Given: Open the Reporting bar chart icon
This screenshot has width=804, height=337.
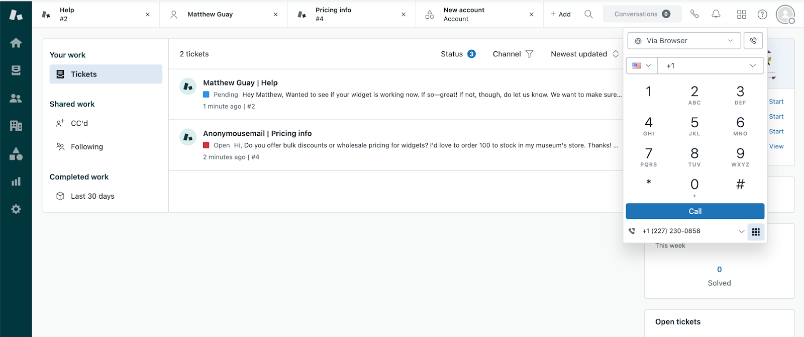Looking at the screenshot, I should pyautogui.click(x=16, y=182).
